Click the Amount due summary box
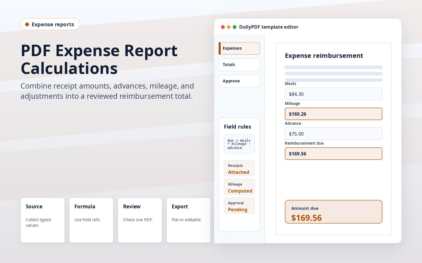The height and width of the screenshot is (263, 422). tap(333, 212)
